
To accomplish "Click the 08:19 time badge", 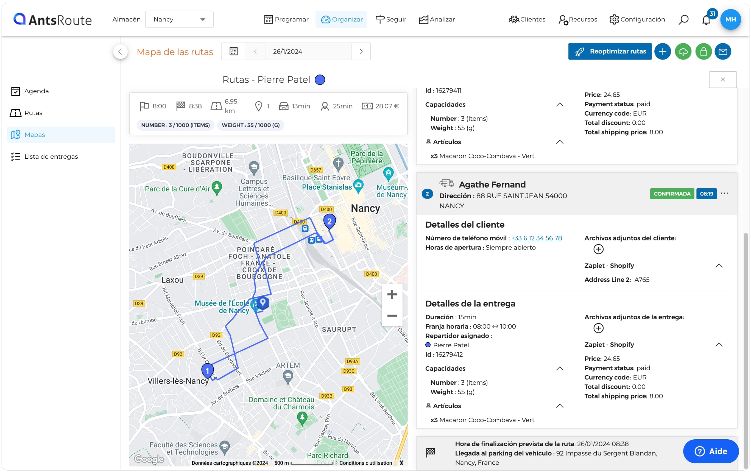I will (706, 194).
